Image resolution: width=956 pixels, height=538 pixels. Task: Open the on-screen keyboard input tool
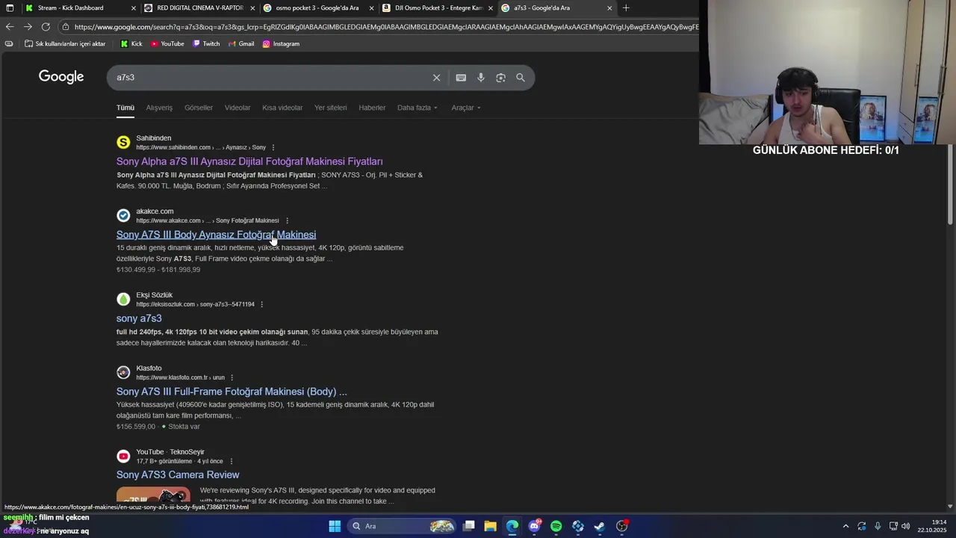coord(461,78)
